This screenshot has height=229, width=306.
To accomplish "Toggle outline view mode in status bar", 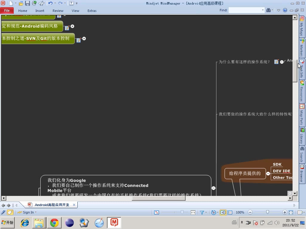I will (x=230, y=212).
